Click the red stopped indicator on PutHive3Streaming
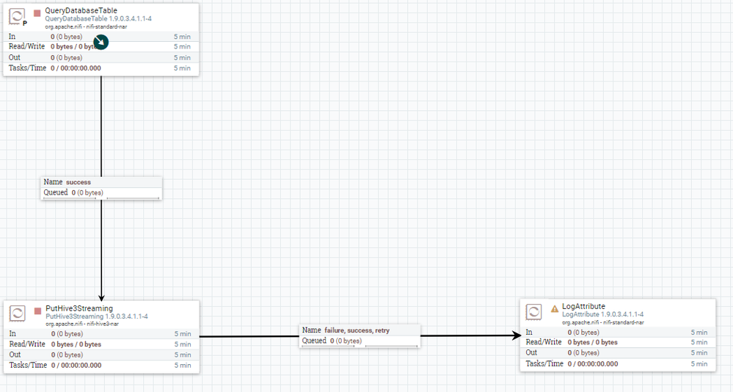This screenshot has width=733, height=392. [x=38, y=311]
